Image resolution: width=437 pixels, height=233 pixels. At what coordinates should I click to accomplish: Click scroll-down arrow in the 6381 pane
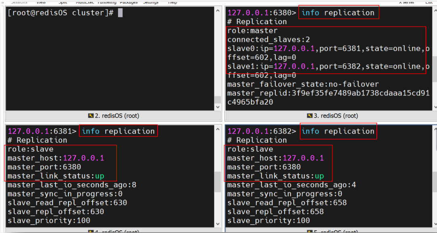click(218, 224)
